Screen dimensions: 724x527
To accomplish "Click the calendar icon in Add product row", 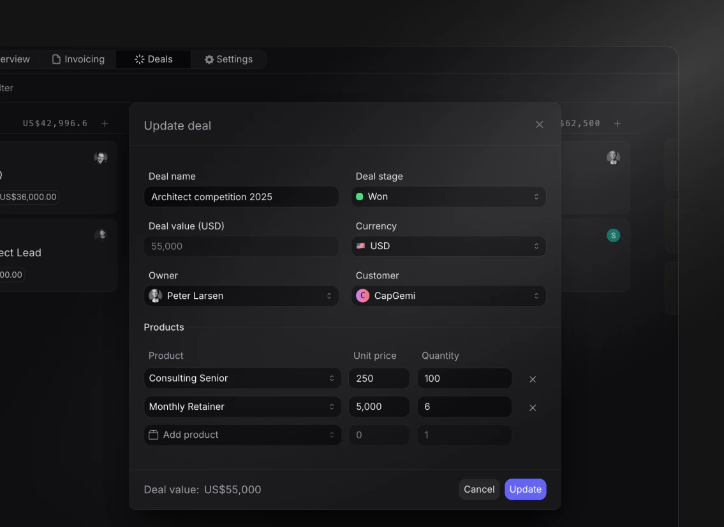I will (x=153, y=435).
